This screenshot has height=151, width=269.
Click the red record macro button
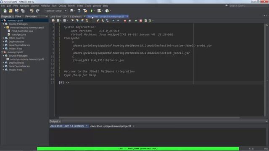pos(125,21)
